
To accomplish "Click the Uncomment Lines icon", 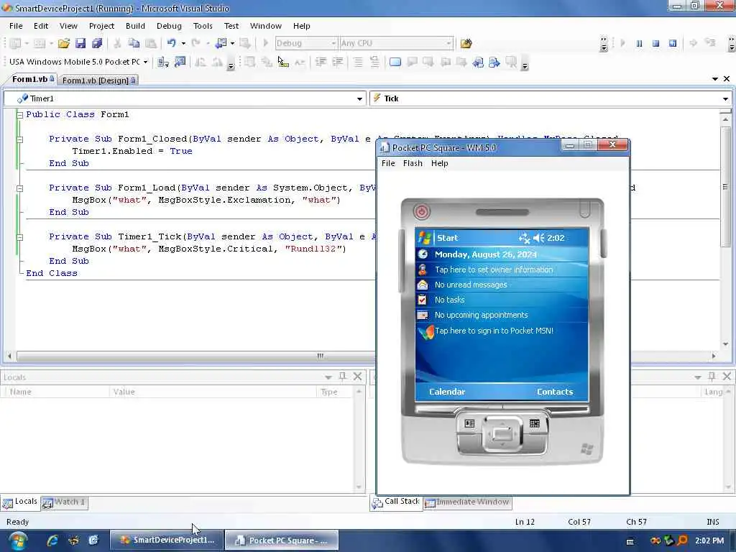I will [x=374, y=62].
